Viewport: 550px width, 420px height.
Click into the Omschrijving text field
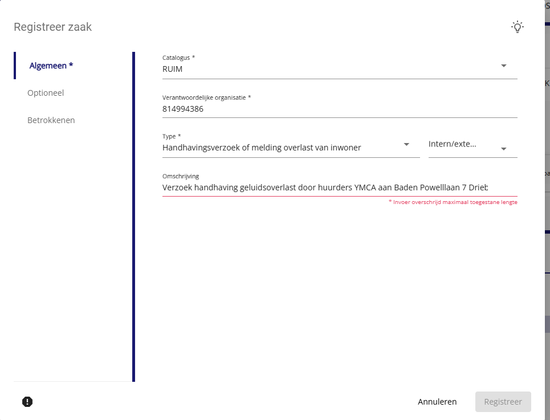325,187
